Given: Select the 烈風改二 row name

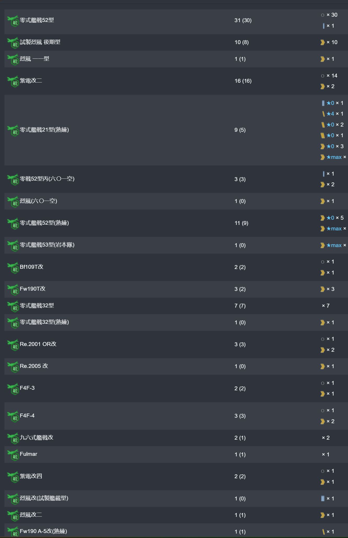Looking at the screenshot, I should point(31,515).
